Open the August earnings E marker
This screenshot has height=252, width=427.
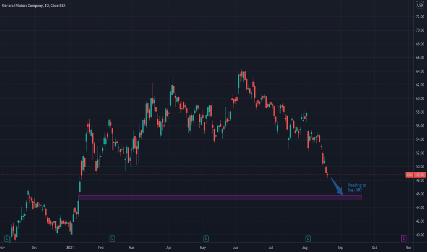click(308, 238)
